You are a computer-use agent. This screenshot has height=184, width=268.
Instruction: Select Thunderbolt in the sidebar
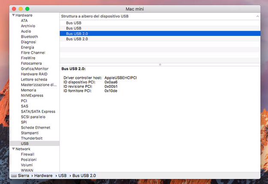pos(32,138)
